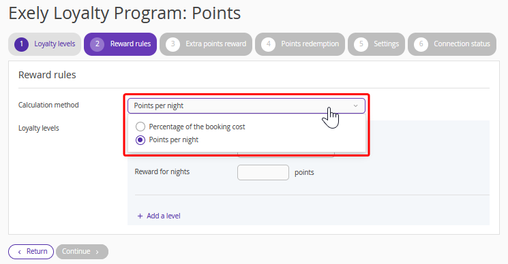
Task: Collapse the Calculation method dropdown arrow
Action: [x=355, y=105]
